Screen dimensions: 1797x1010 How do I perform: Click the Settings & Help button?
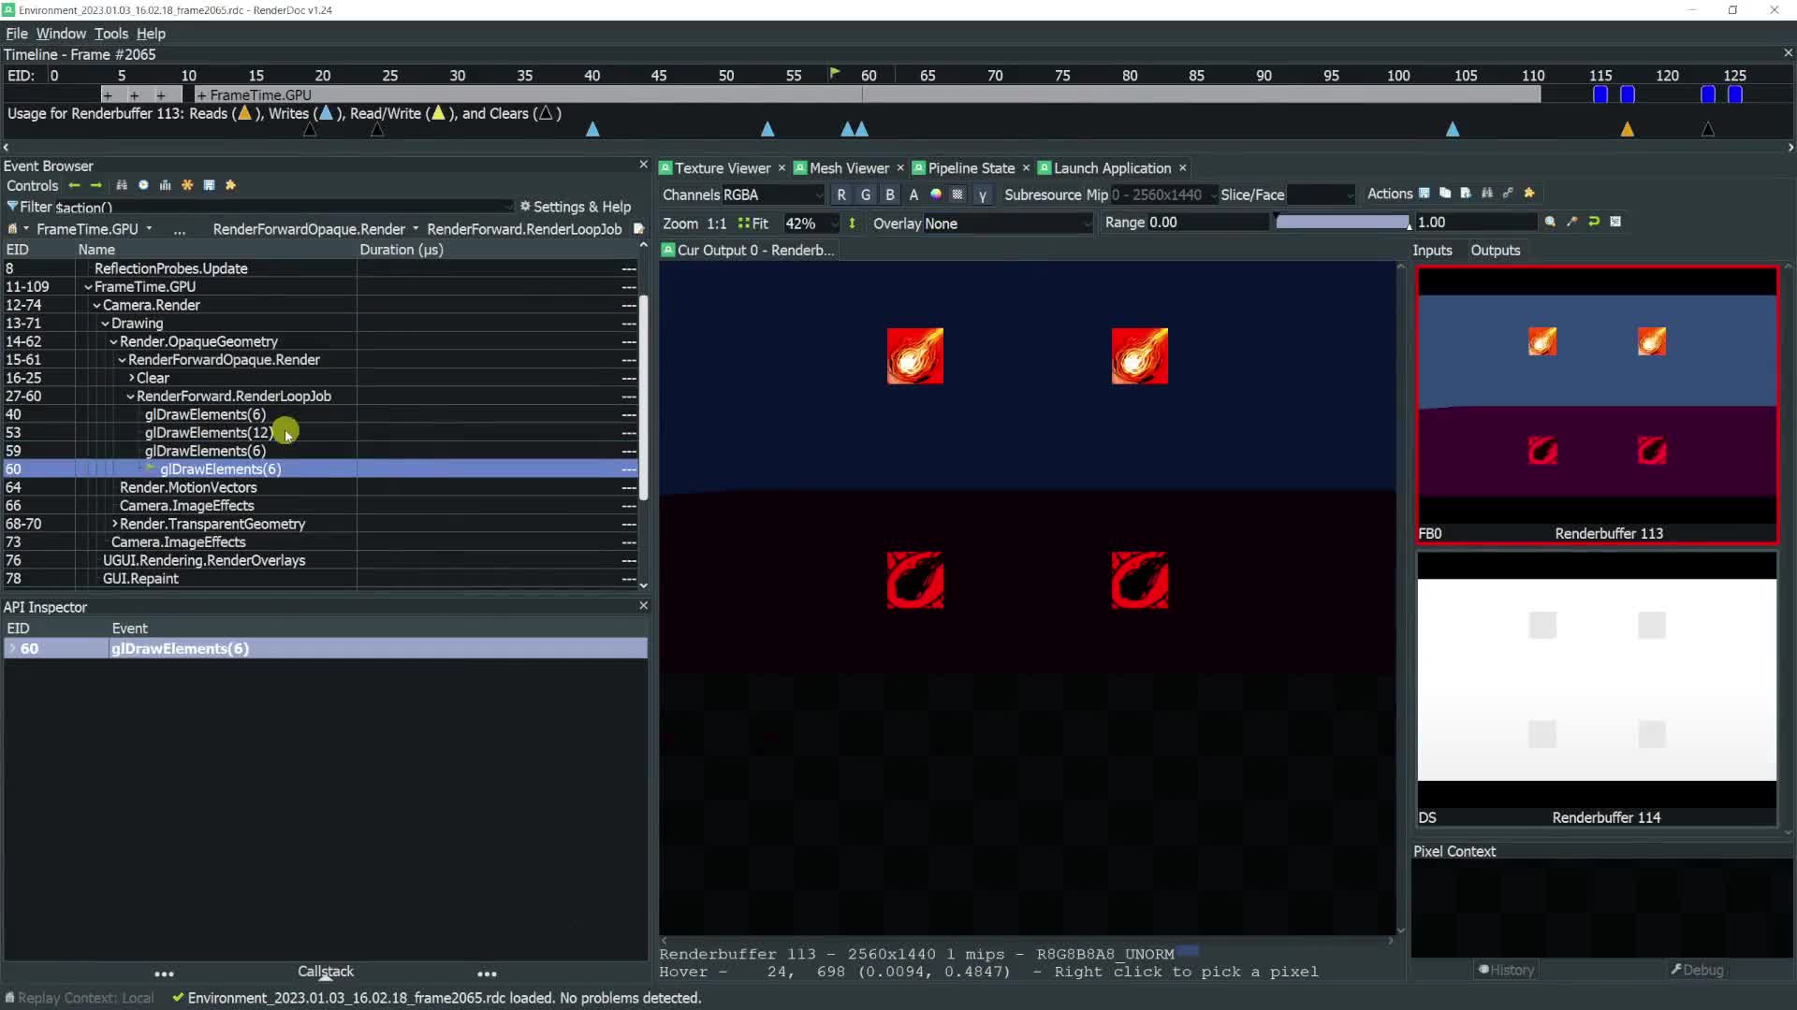(x=577, y=207)
